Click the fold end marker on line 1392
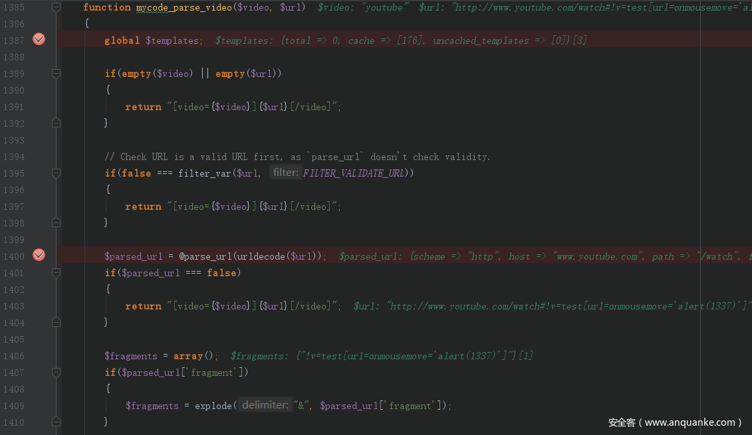Viewport: 752px width, 435px height. point(56,123)
